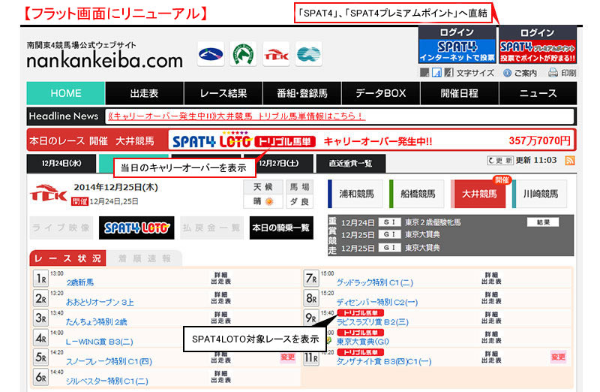Open the データBOX menu
This screenshot has height=392, width=600.
[x=381, y=93]
